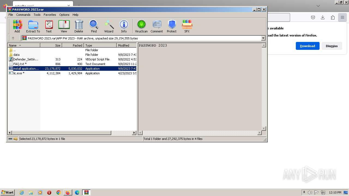Select the lic.exe file row
The height and width of the screenshot is (196, 349).
72,73
